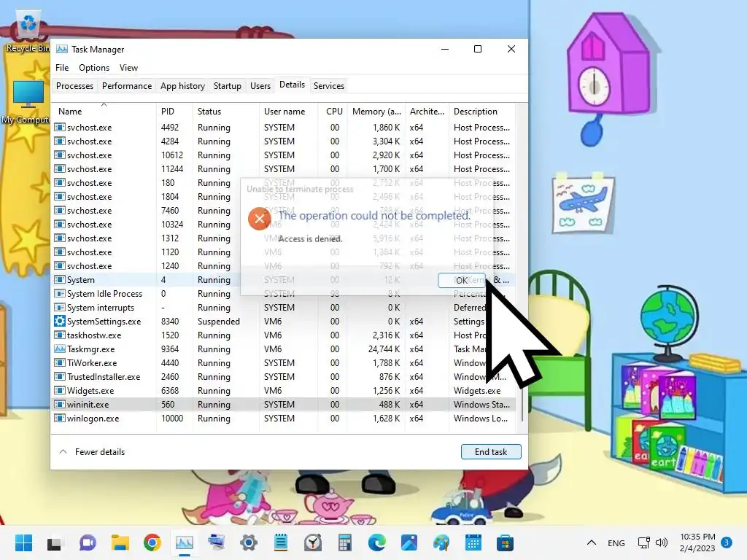Screen dimensions: 747x560
Task: Click the Taskmgr.exe process icon
Action: tap(60, 349)
